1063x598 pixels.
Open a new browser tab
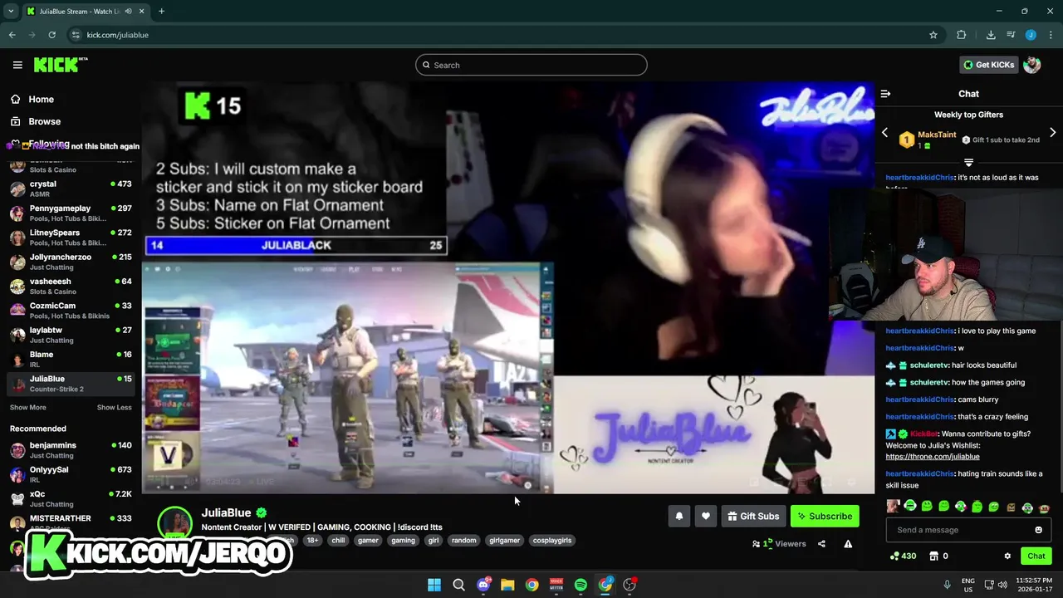[x=161, y=12]
